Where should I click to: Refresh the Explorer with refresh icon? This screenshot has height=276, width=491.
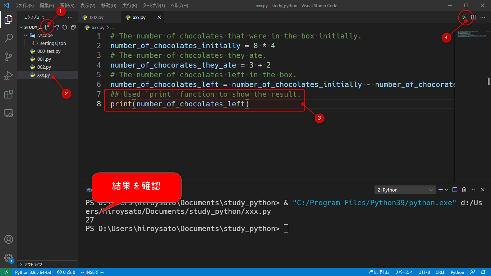[64, 27]
